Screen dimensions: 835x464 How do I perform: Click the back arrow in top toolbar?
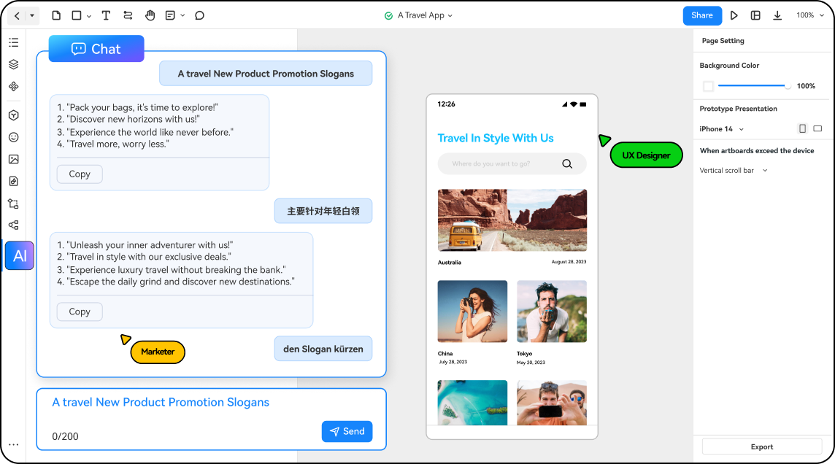tap(17, 16)
